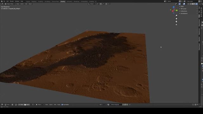This screenshot has width=203, height=114.
Task: Switch to the Texture Paint workspace tab
Action: point(55,2)
